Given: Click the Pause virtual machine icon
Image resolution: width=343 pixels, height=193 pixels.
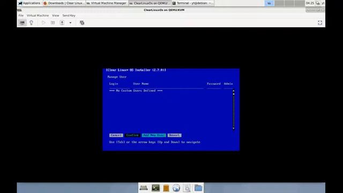Looking at the screenshot, I should point(53,23).
